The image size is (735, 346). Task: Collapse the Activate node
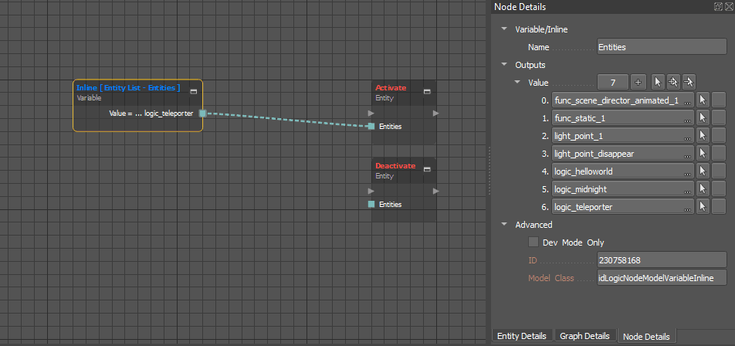(x=427, y=91)
